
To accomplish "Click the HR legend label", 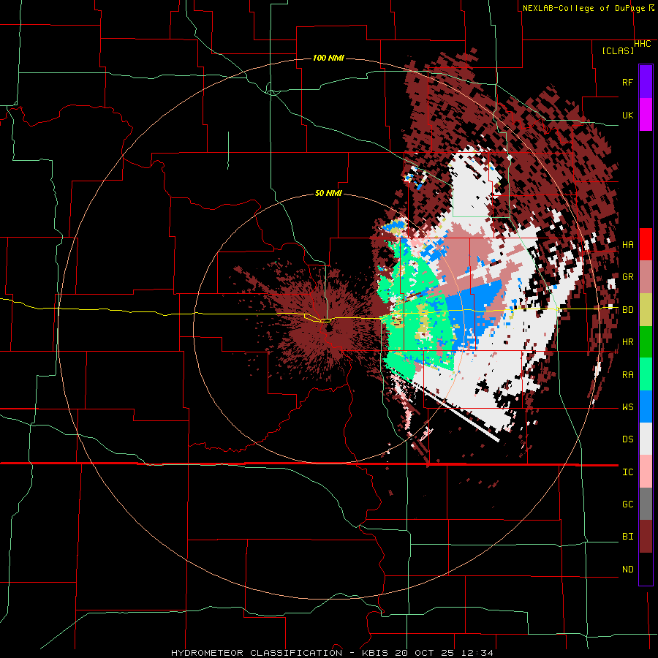I will pos(627,342).
